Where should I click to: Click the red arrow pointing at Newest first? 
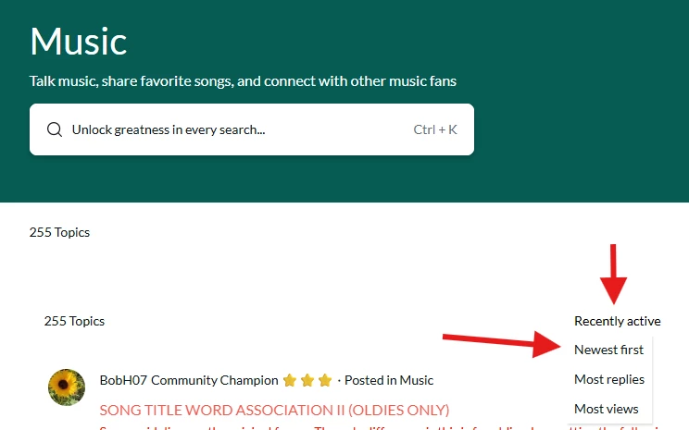click(502, 344)
